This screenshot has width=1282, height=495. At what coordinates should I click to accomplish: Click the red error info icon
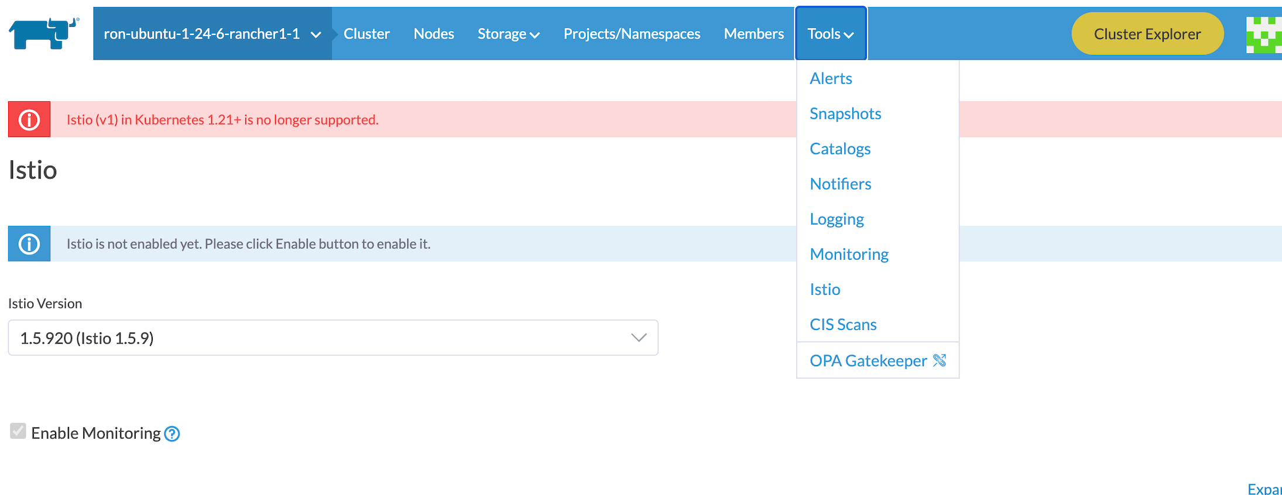[29, 119]
